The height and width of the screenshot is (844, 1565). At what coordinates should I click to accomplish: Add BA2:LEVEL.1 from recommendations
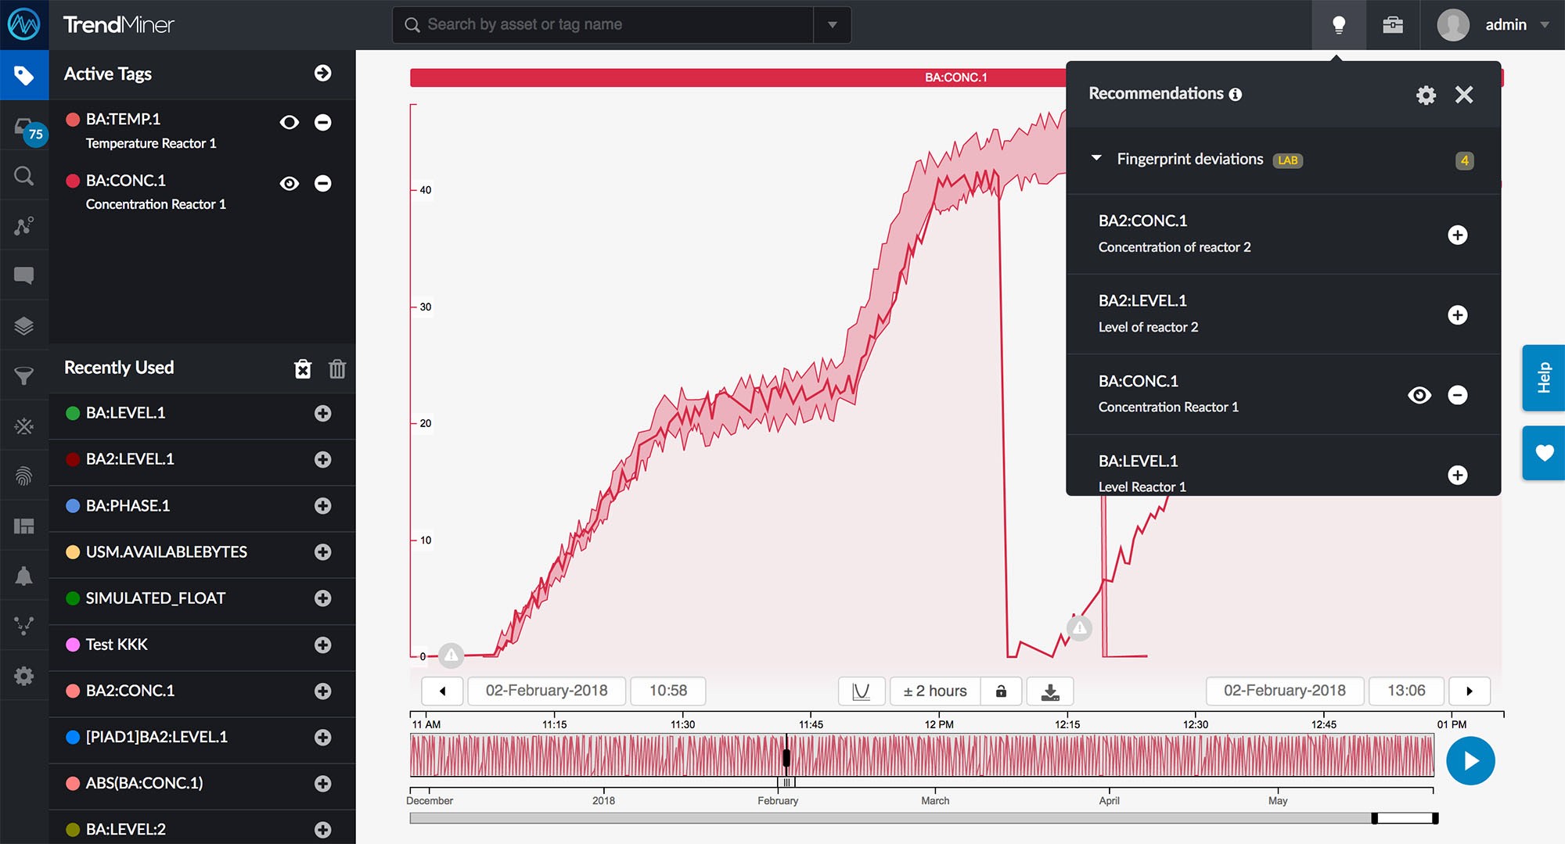pyautogui.click(x=1457, y=314)
